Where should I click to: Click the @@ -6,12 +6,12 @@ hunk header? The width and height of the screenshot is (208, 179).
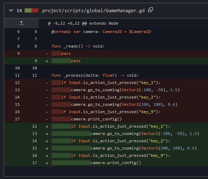(x=83, y=23)
